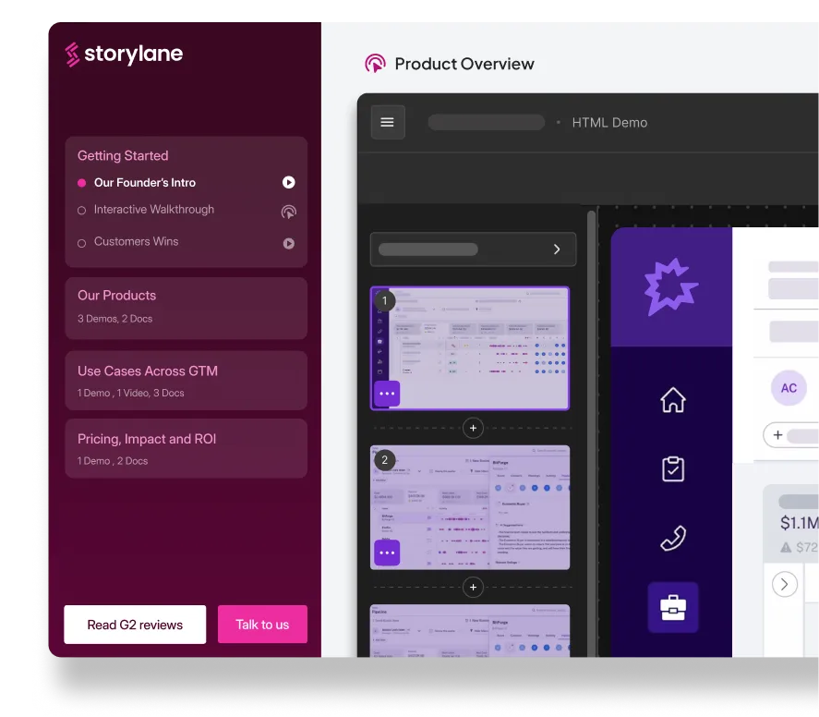Click the '3 Demos, 2 Docs' text

tap(114, 319)
